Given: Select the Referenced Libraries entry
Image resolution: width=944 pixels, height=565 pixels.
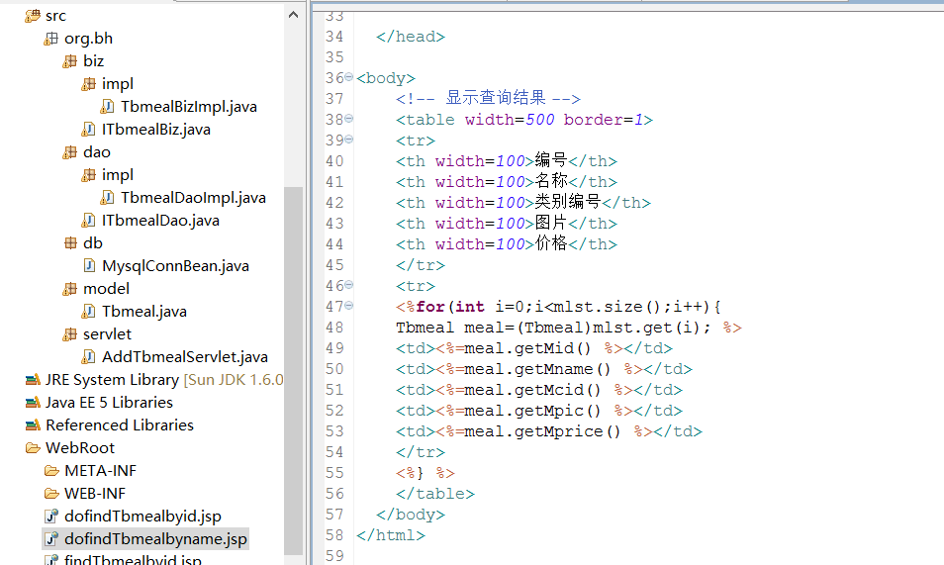Looking at the screenshot, I should [x=119, y=425].
